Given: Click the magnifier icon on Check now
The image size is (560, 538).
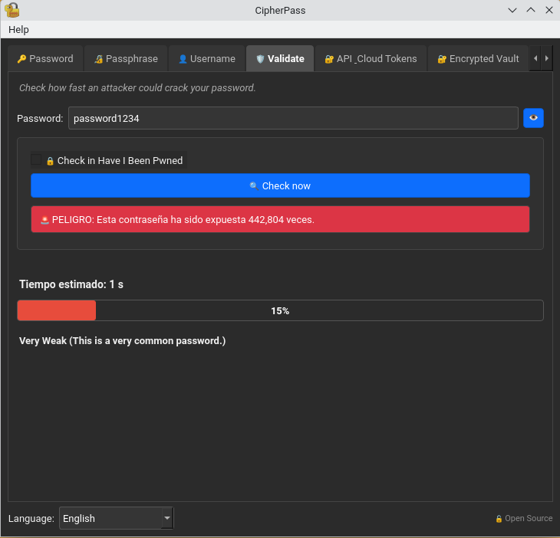Looking at the screenshot, I should [254, 186].
